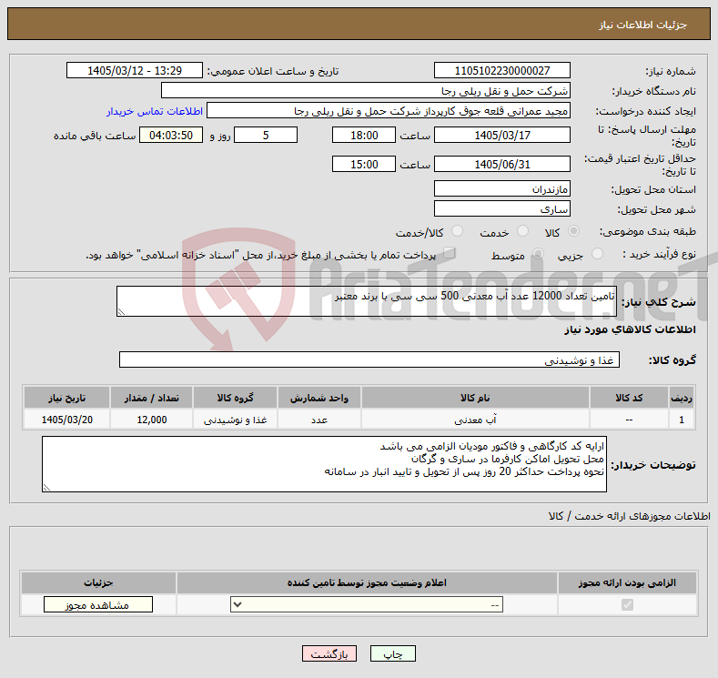
Task: Click the شهر محل تحویل field ساری
Action: point(501,208)
